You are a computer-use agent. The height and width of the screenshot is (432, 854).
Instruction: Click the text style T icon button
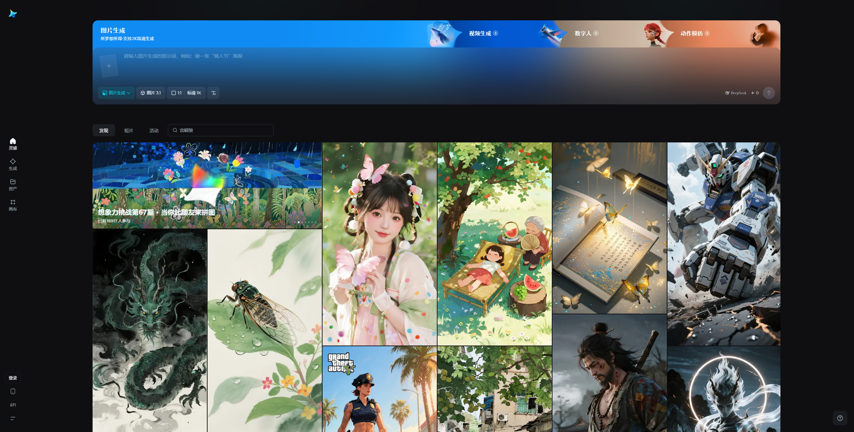pos(213,93)
